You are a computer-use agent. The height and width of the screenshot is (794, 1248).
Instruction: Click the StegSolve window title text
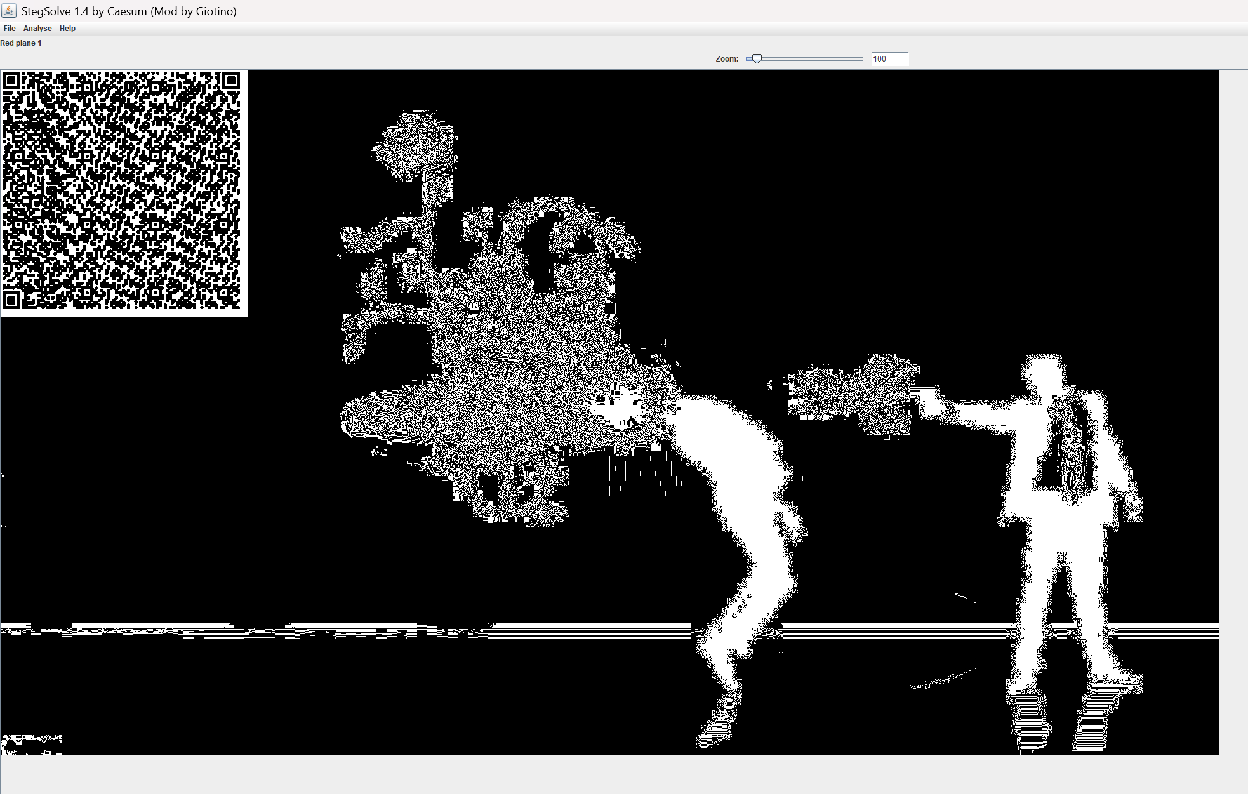129,11
